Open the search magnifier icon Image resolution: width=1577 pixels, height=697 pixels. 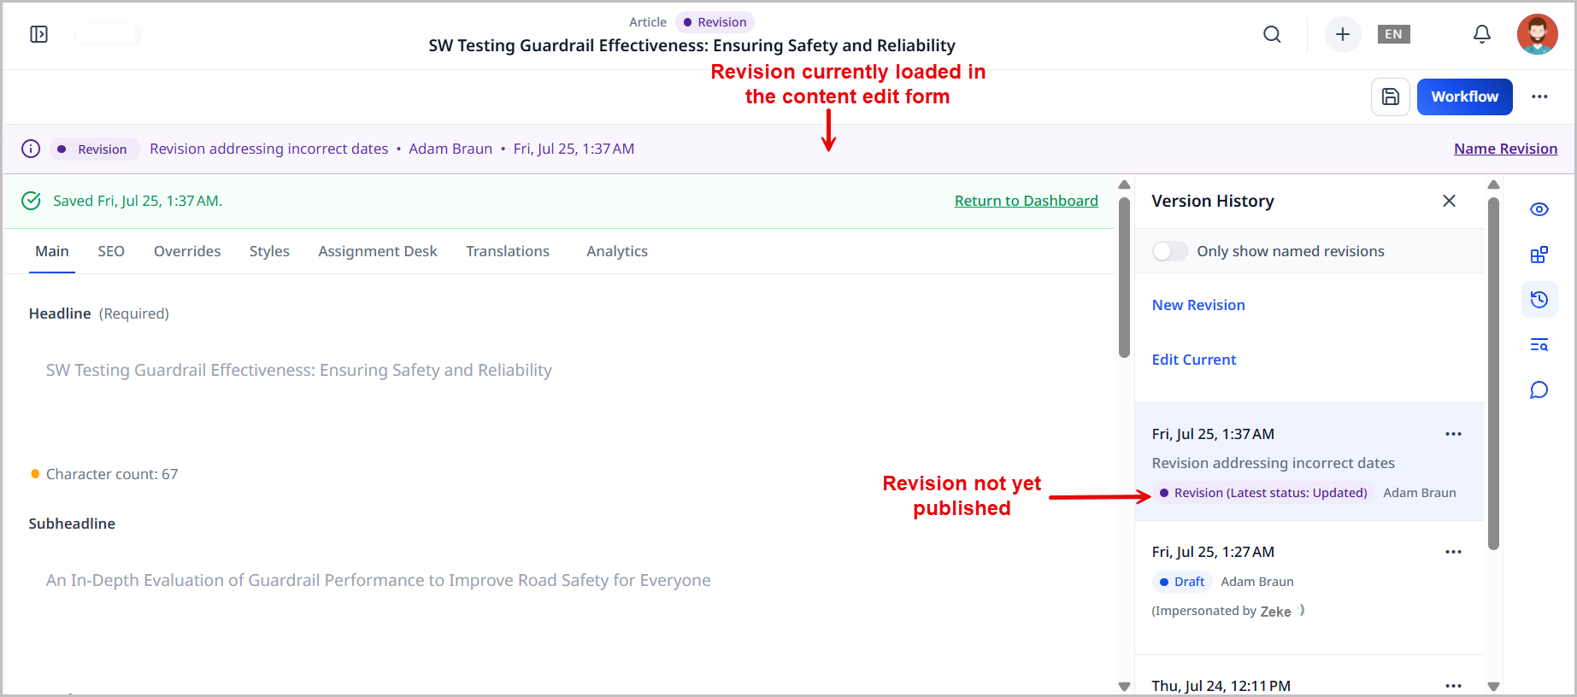point(1272,34)
